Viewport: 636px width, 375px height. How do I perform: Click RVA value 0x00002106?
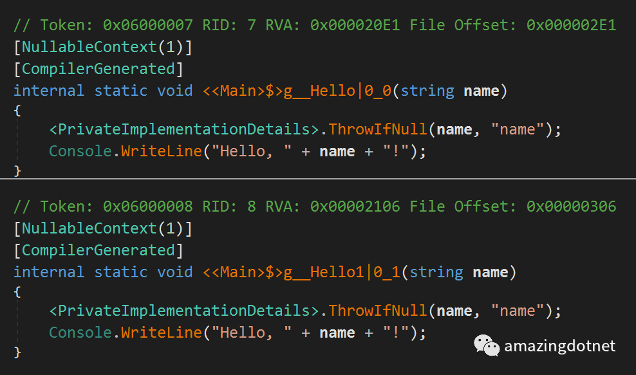click(x=355, y=206)
